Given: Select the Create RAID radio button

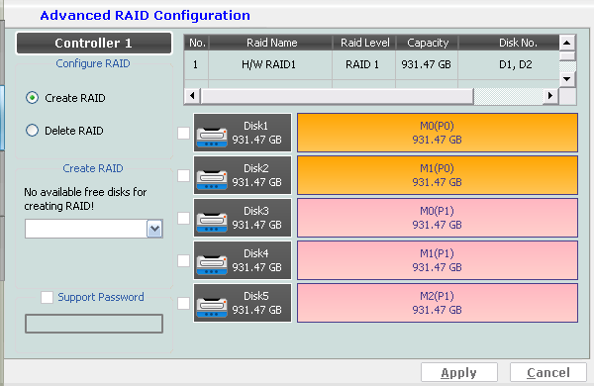Looking at the screenshot, I should [x=33, y=98].
